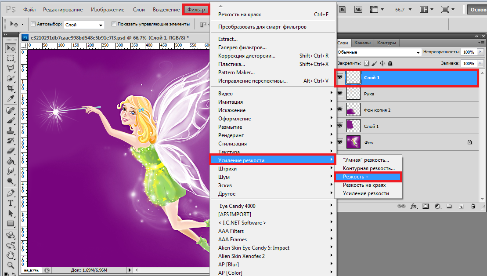Toggle eye of the selected Слой 1 layer

[x=340, y=77]
